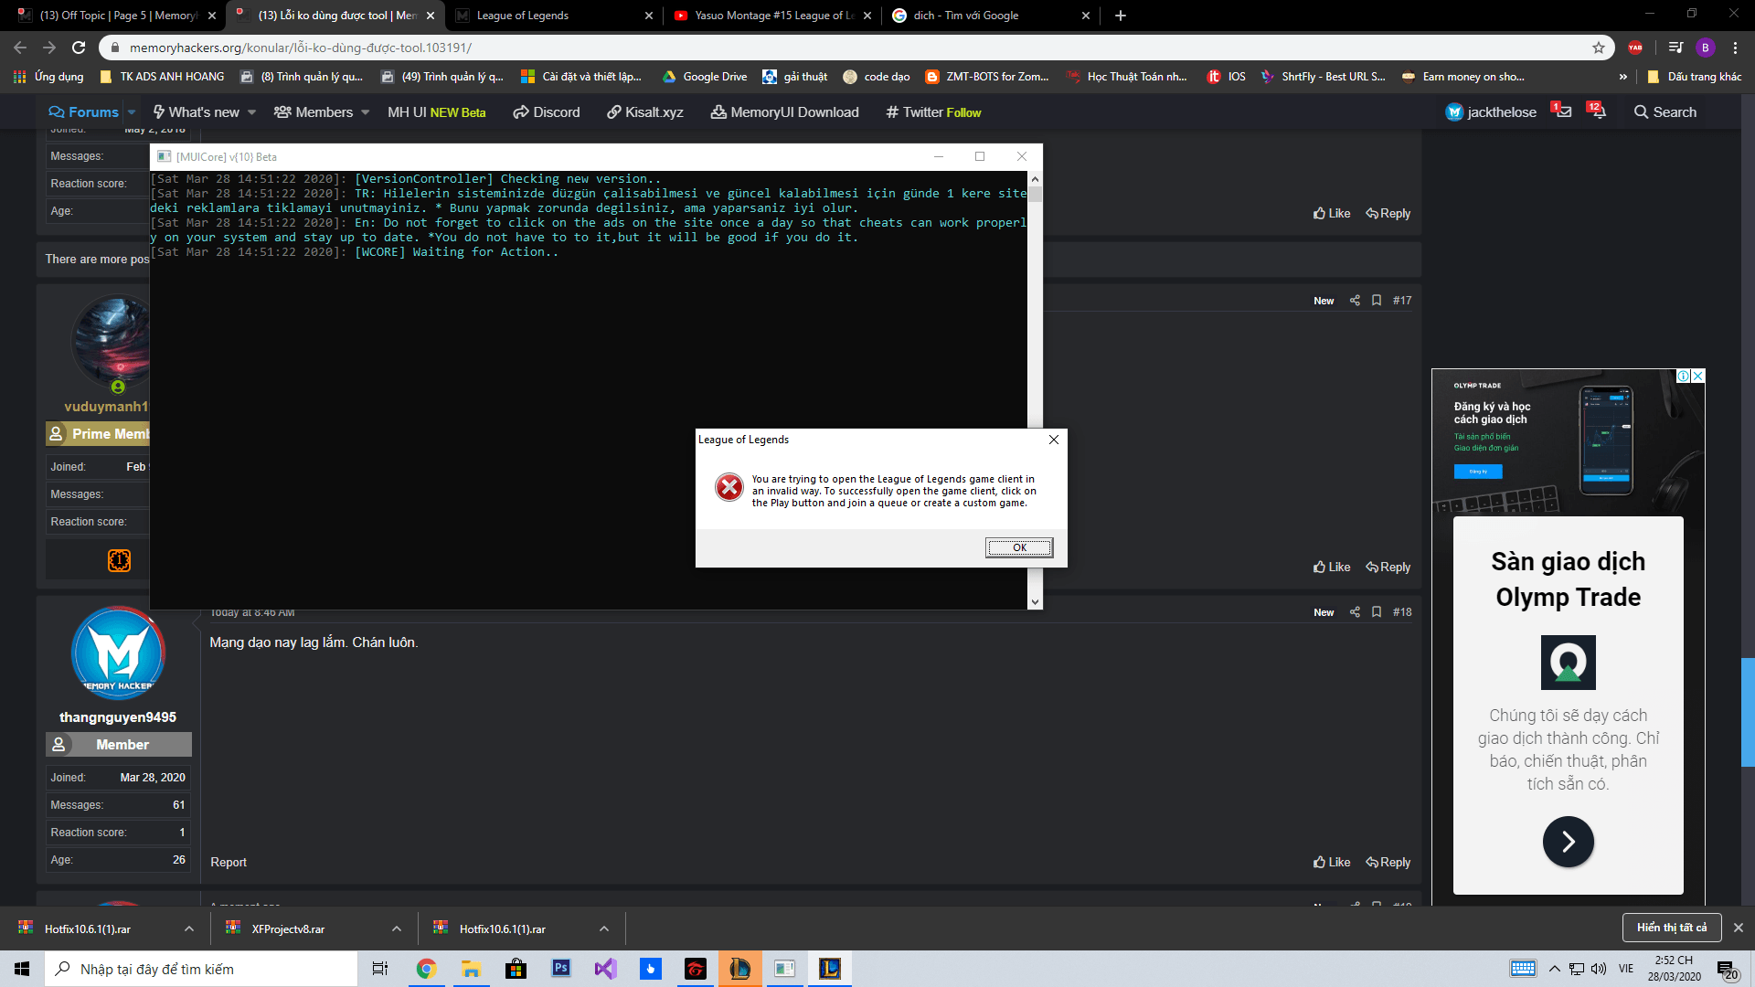The width and height of the screenshot is (1755, 987).
Task: Open Chrome from the taskbar
Action: point(426,969)
